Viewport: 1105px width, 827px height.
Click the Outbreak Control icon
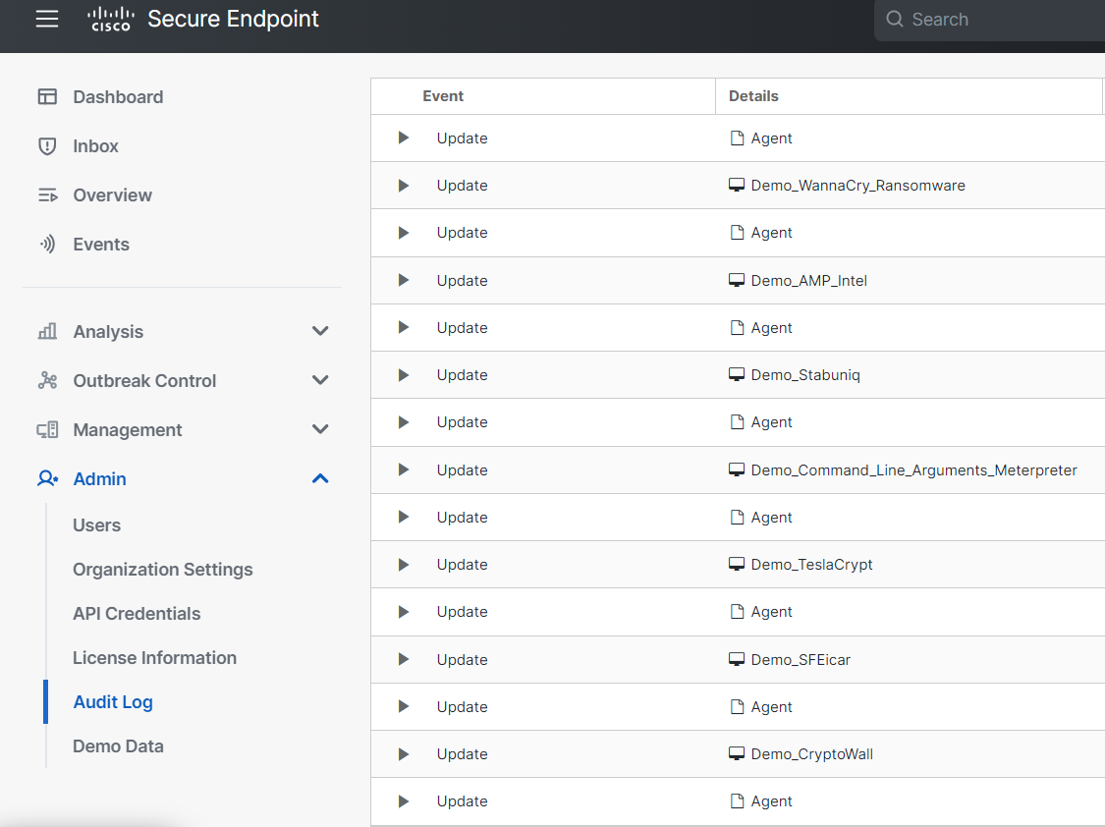tap(47, 381)
